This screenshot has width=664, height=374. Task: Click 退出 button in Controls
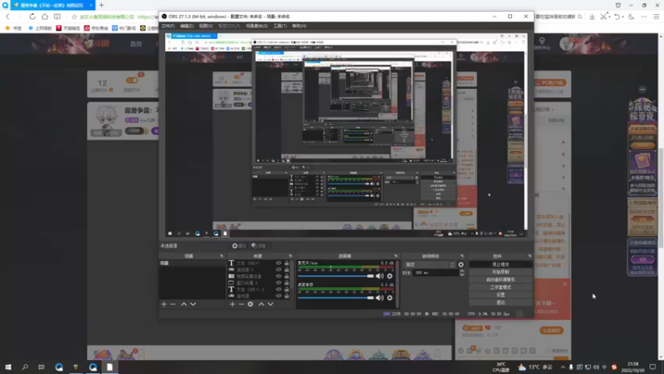500,303
